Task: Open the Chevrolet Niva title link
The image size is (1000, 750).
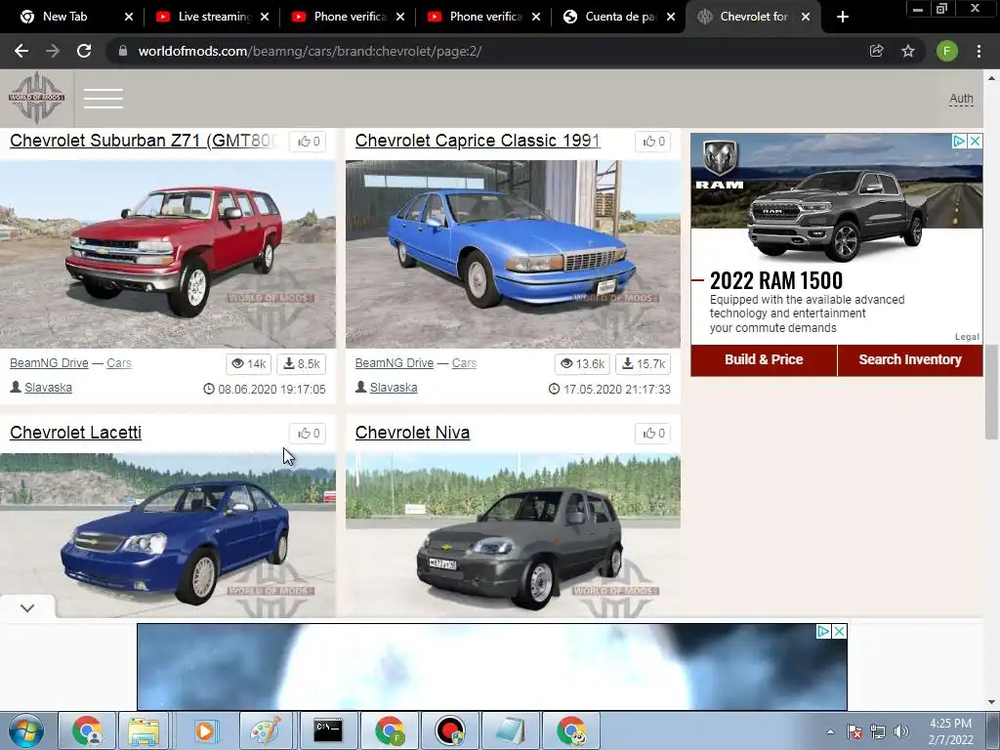Action: [x=413, y=433]
